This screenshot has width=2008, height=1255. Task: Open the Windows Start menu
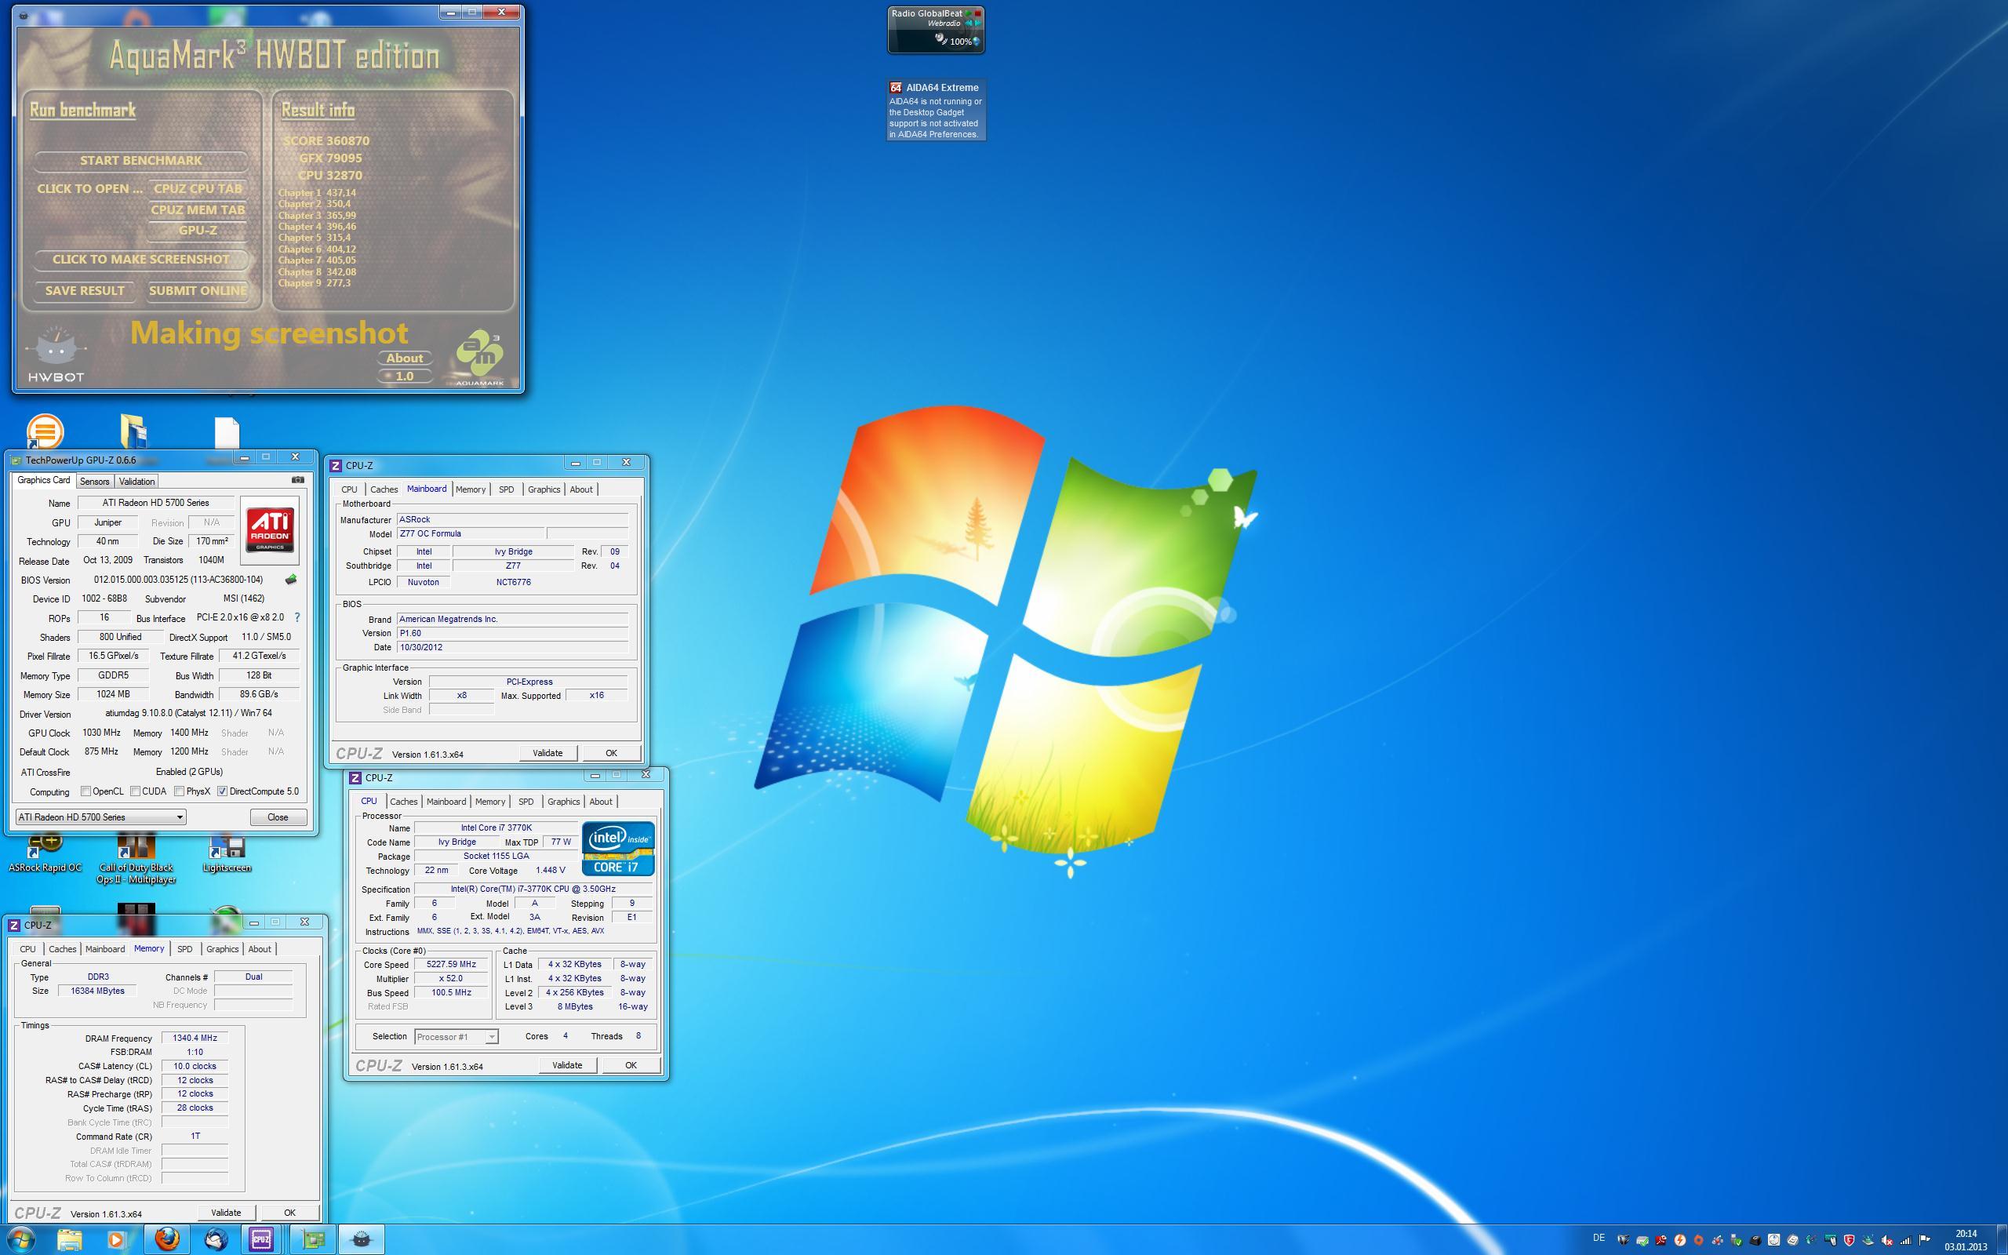click(20, 1240)
